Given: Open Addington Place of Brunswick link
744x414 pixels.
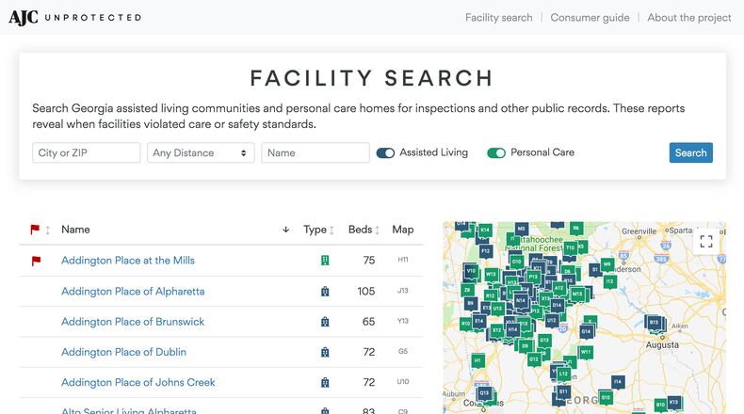Looking at the screenshot, I should (x=133, y=322).
